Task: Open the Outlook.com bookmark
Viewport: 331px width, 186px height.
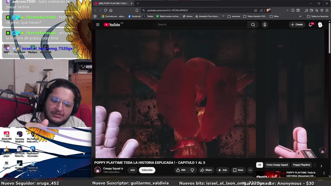Action: 113,16
